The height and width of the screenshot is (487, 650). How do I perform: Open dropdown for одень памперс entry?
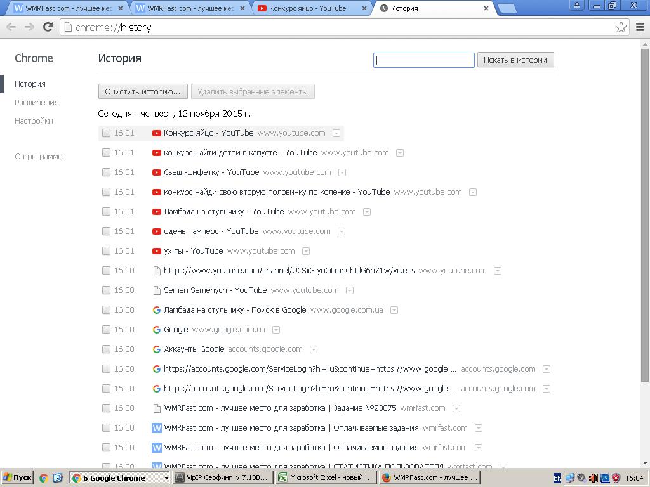(x=342, y=231)
